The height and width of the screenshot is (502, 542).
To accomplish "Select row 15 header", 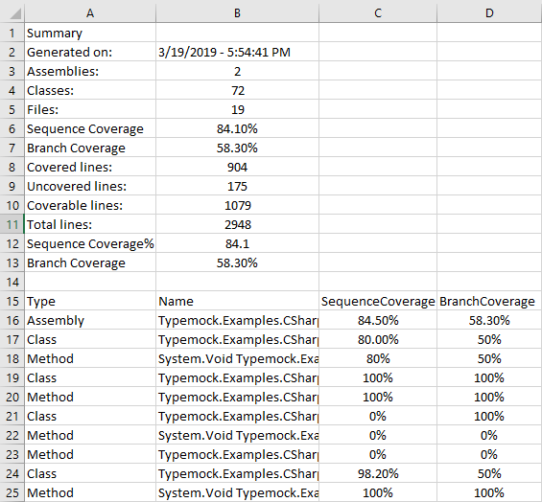I will coord(12,301).
